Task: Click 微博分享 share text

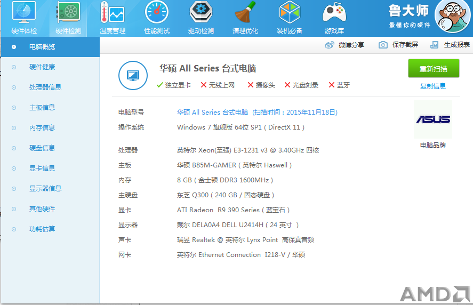Action: (x=351, y=45)
